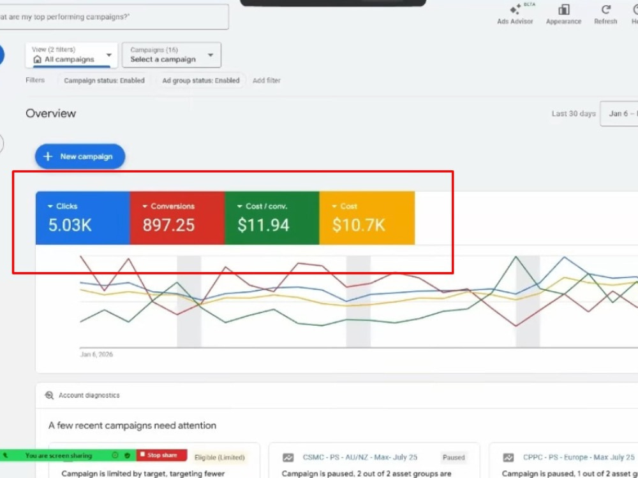
Task: Open the Jan 6 date range picker
Action: [619, 114]
